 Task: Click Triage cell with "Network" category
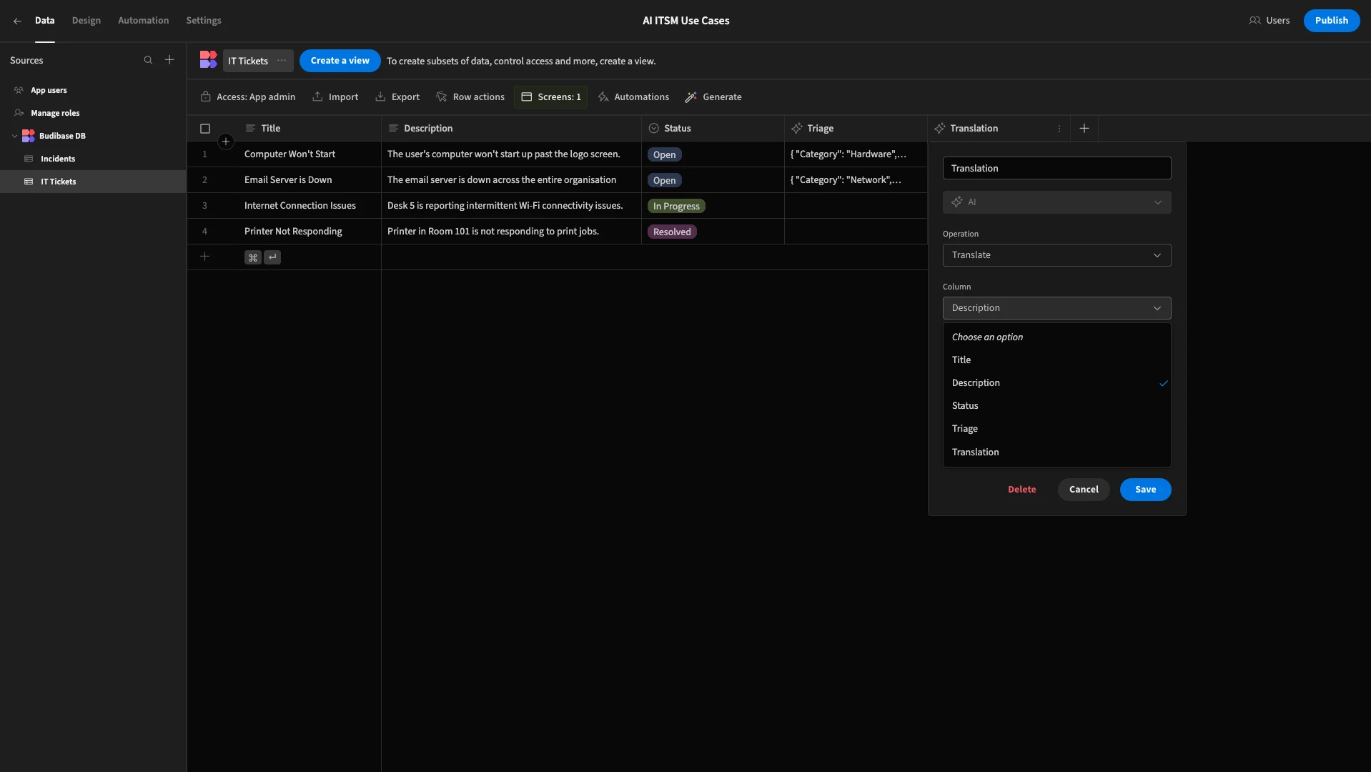856,180
